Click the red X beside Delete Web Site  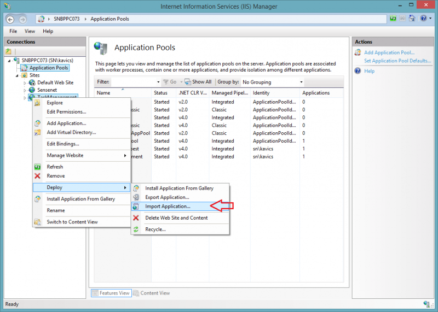point(136,218)
